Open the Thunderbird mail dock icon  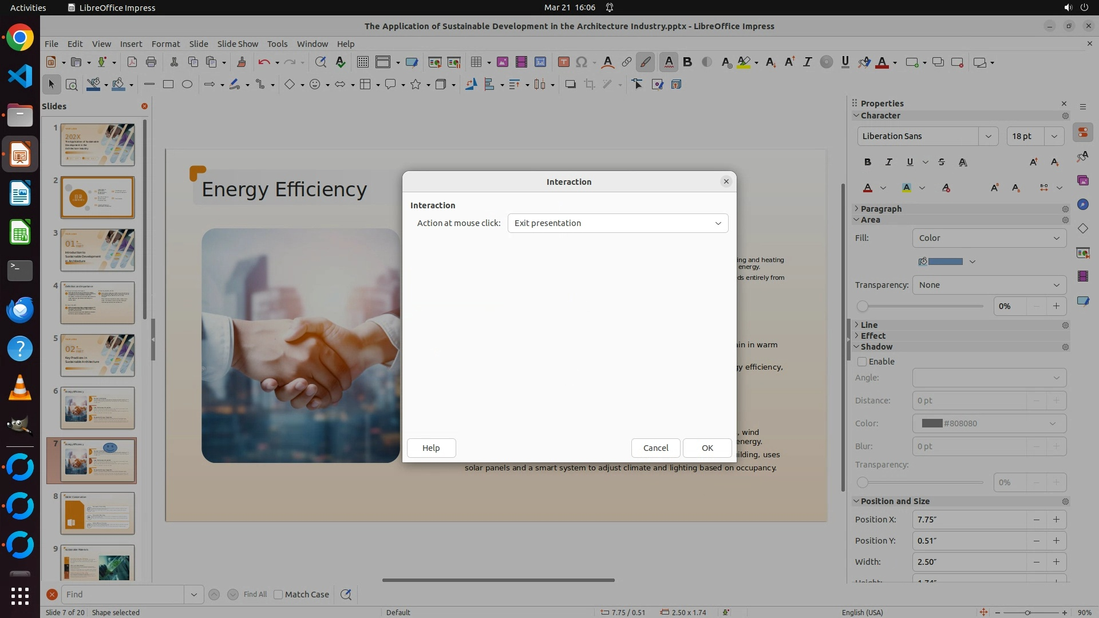pos(20,310)
